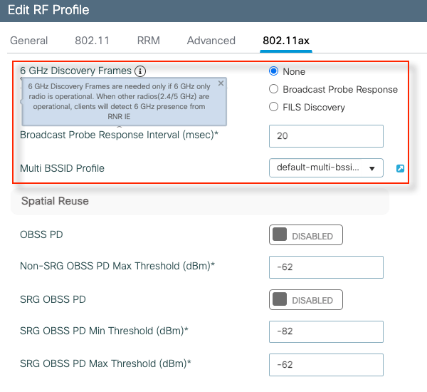Viewport: 427px width, 392px height.
Task: Select the None radio button
Action: coord(273,71)
